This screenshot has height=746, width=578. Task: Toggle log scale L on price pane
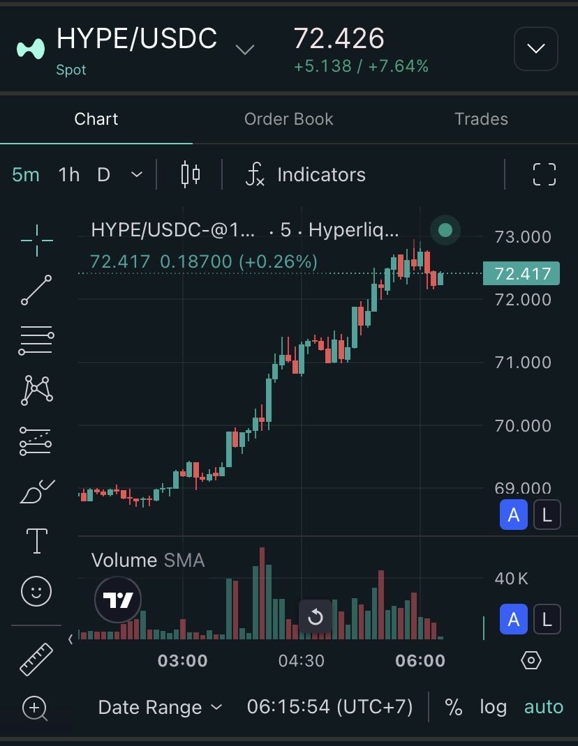(x=547, y=515)
